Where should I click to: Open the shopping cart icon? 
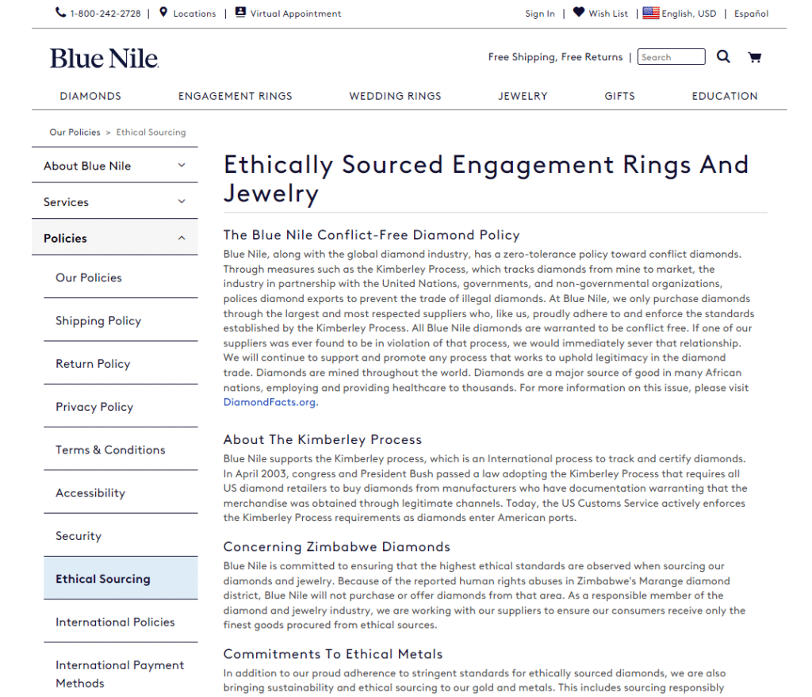pyautogui.click(x=755, y=57)
